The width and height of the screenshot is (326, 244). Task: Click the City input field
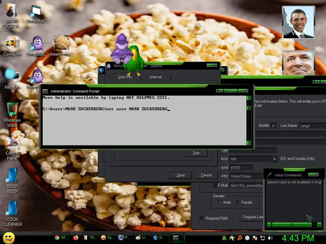click(253, 150)
